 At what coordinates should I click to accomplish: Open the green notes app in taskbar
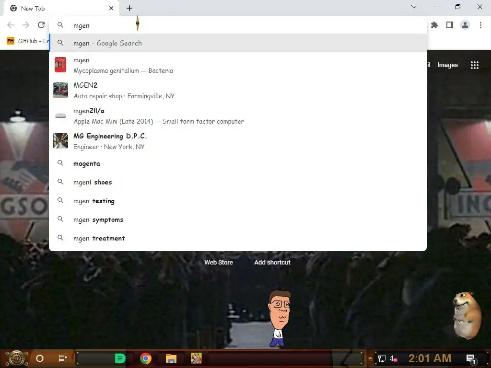pos(120,358)
